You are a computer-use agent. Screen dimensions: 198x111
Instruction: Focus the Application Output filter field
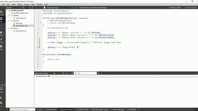pyautogui.click(x=85, y=73)
